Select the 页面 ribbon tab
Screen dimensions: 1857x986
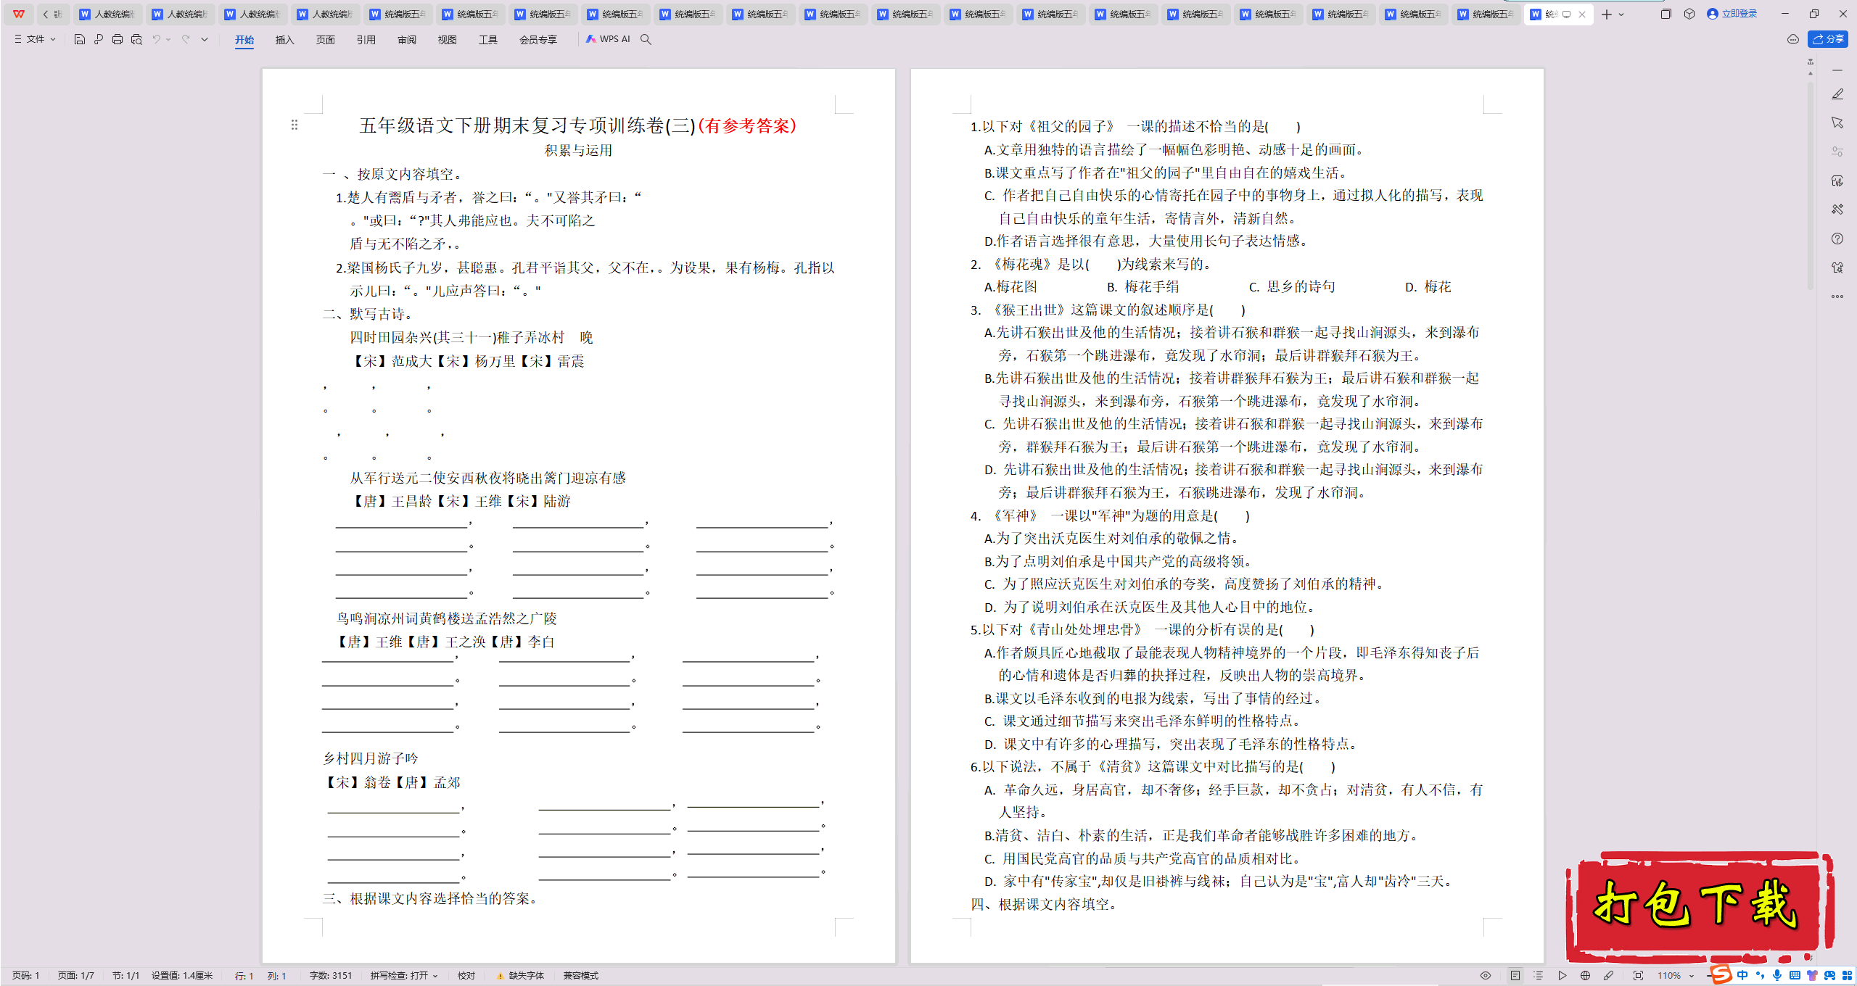coord(326,40)
